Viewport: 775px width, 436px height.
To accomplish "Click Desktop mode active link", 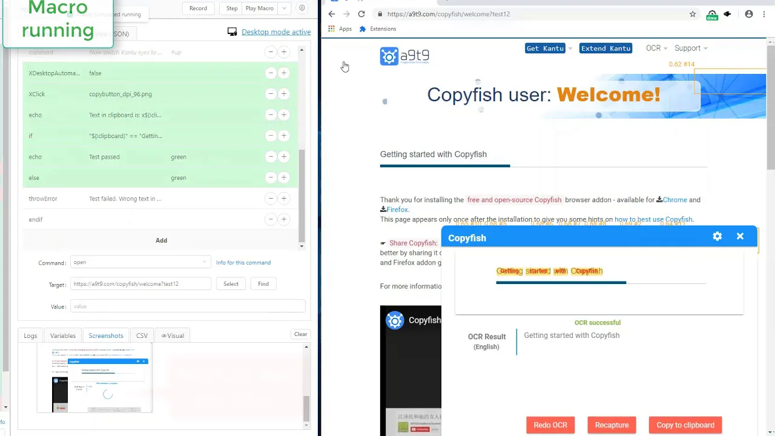I will (276, 32).
